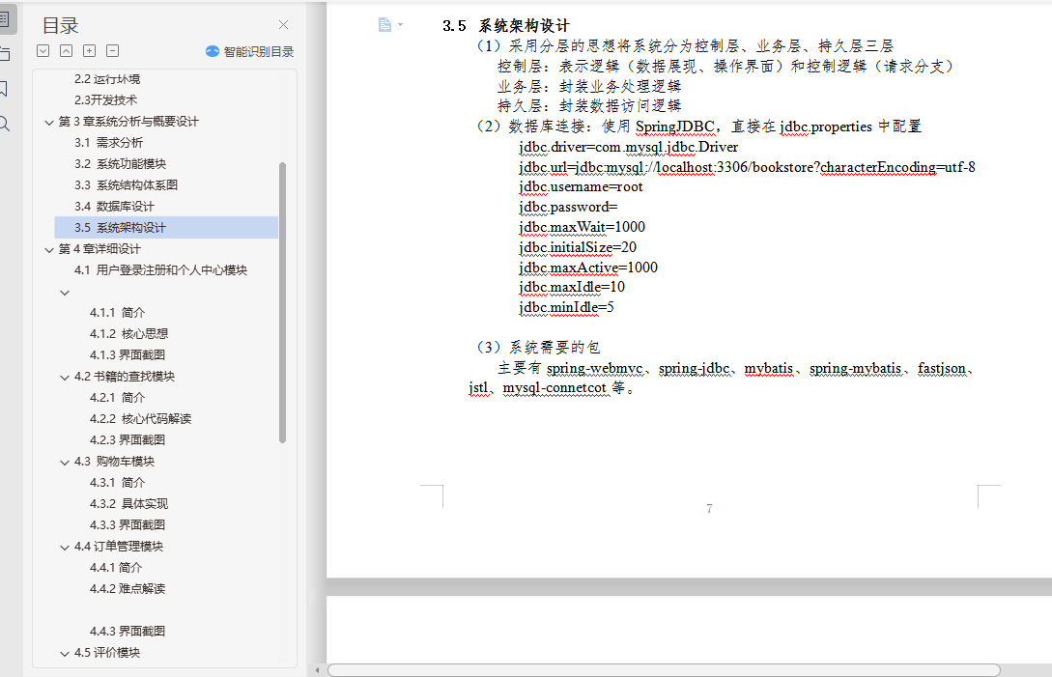This screenshot has width=1052, height=677.
Task: Click the outline panel vertical scrollbar thumb
Action: 282,302
